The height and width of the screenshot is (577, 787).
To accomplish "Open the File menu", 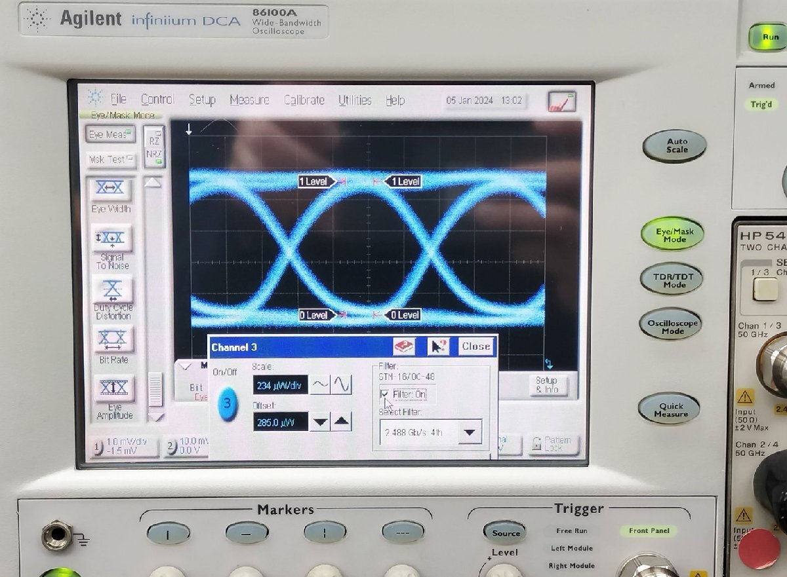I will click(x=119, y=100).
